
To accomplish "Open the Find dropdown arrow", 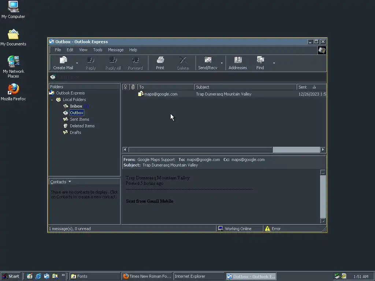I will [x=274, y=63].
